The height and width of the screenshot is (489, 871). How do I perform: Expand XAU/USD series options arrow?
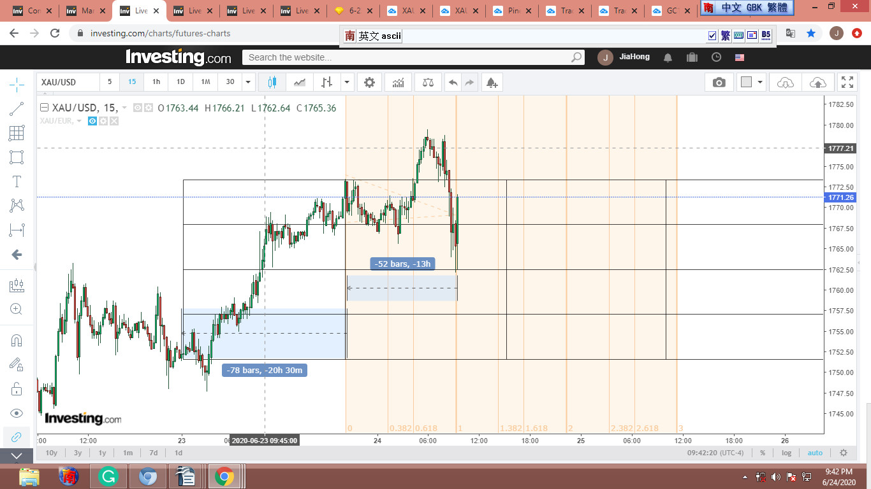point(124,108)
